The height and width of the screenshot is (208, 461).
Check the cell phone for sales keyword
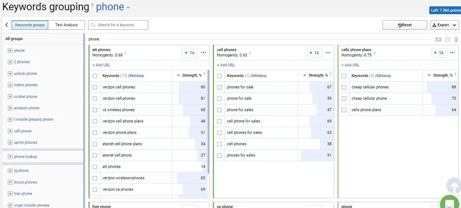(219, 121)
